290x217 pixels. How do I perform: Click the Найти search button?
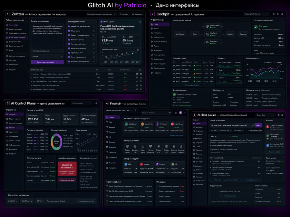click(258, 125)
